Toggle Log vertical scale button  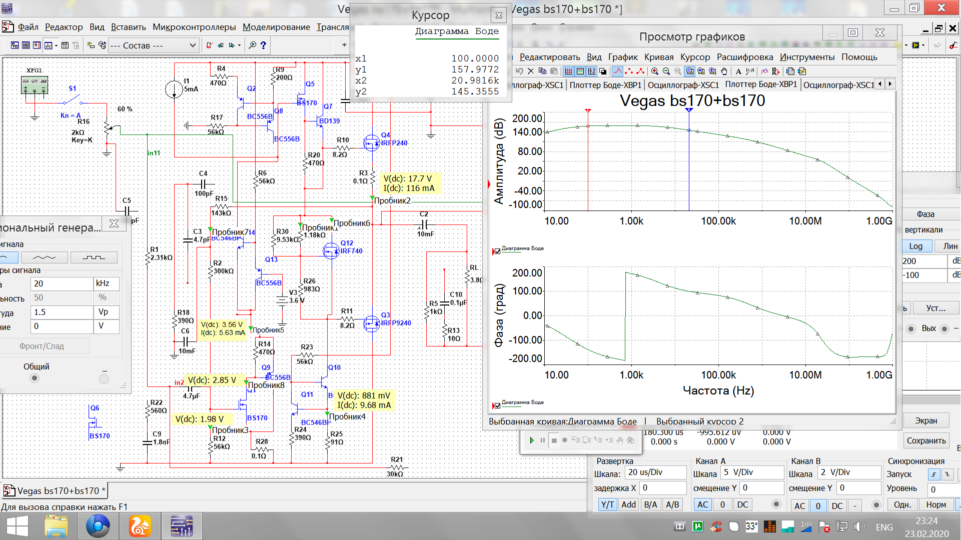pos(916,246)
